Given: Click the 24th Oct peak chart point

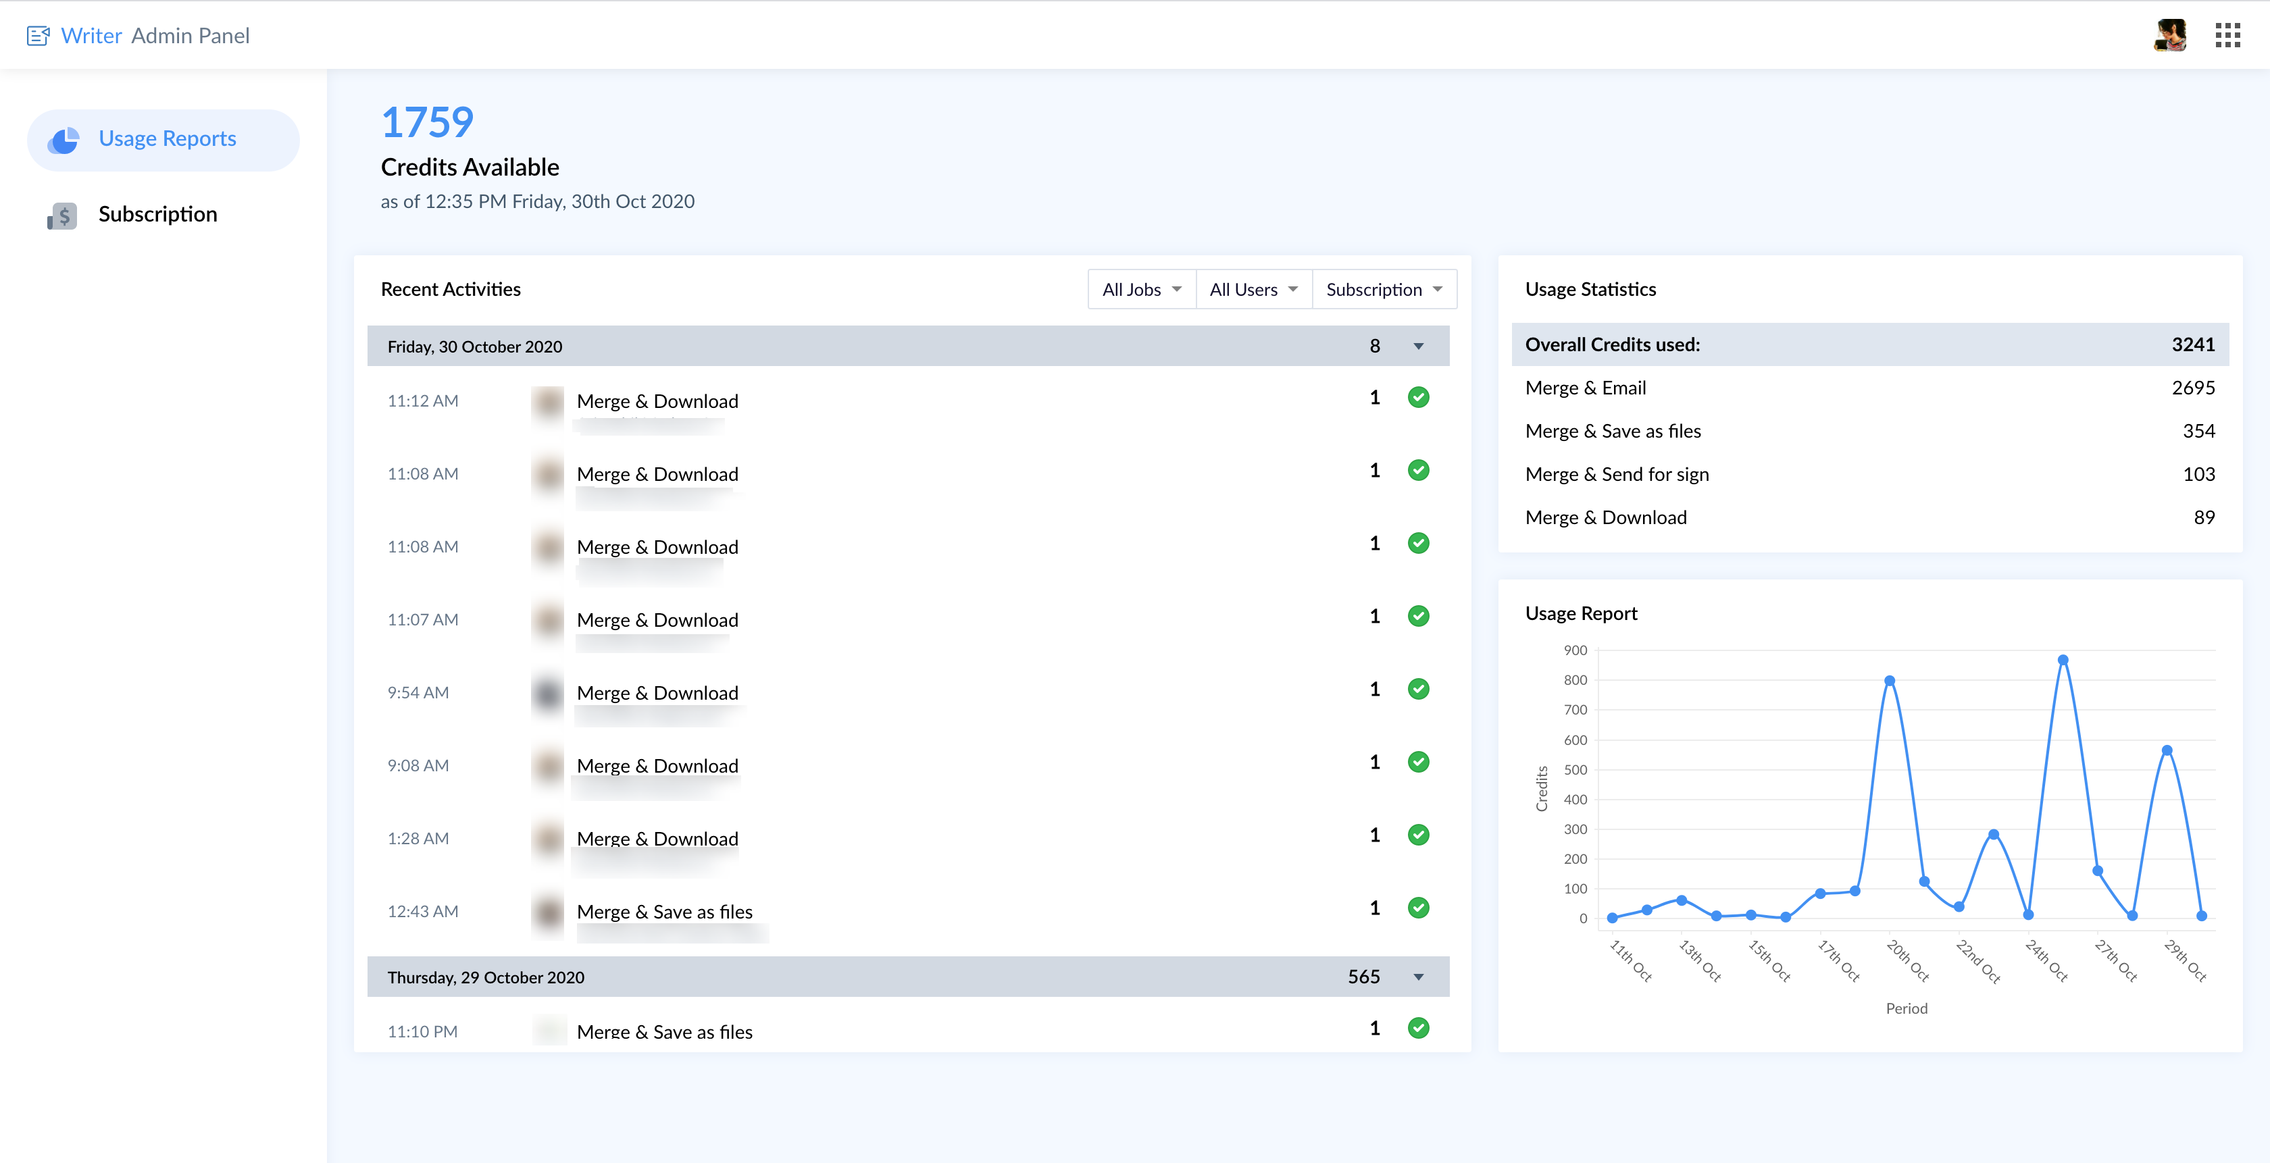Looking at the screenshot, I should (2063, 660).
